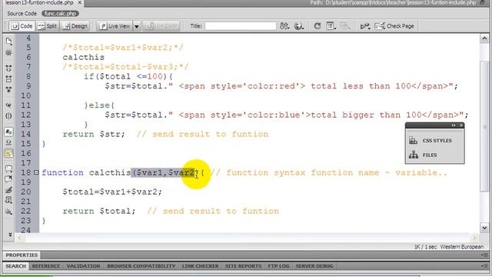The image size is (492, 277).
Task: Click Western European encoding in status bar
Action: (x=461, y=247)
